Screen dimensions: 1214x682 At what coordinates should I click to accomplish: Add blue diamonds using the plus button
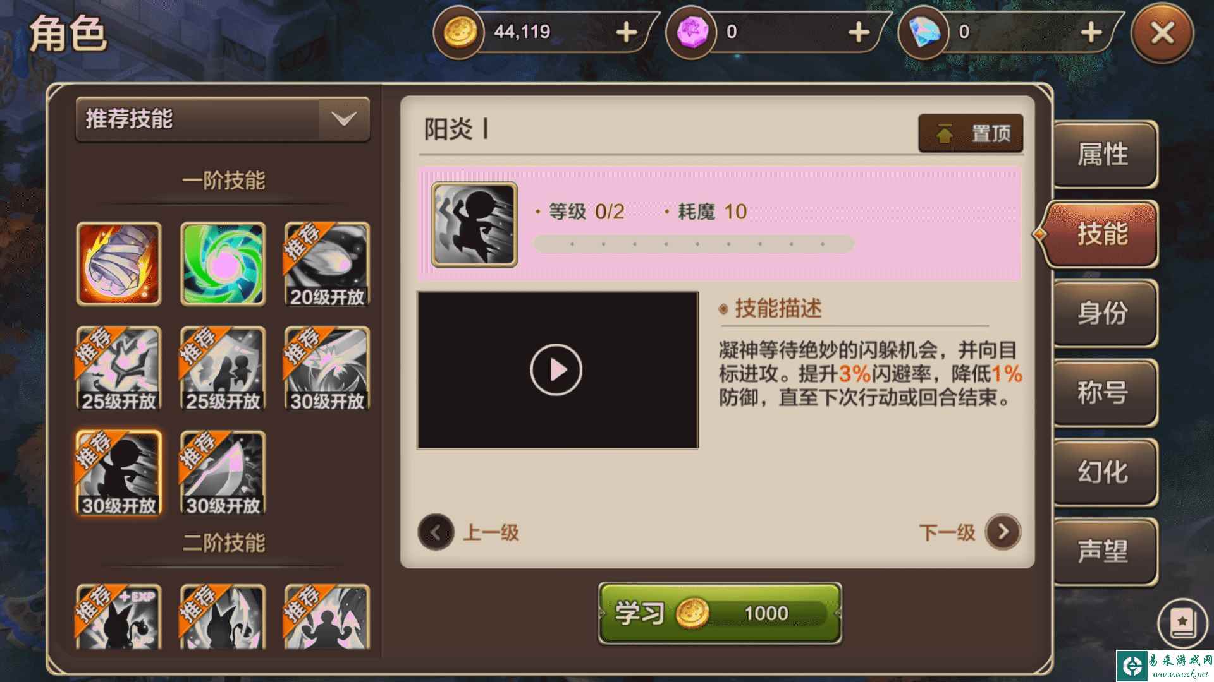pyautogui.click(x=1091, y=32)
